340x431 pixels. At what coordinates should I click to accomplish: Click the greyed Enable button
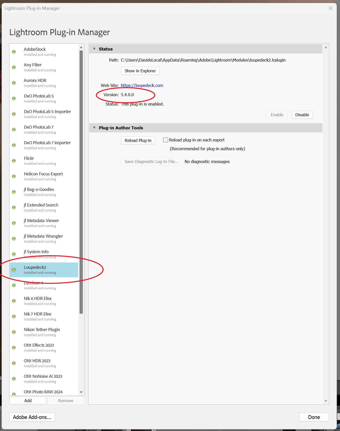[x=277, y=115]
